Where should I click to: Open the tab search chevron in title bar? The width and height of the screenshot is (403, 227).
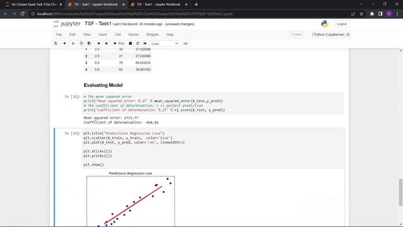361,4
